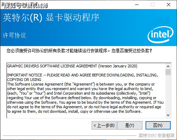This screenshot has height=140, width=177.
Task: Click the IMPORTANT NOTICE line in license text
Action: pos(83,75)
